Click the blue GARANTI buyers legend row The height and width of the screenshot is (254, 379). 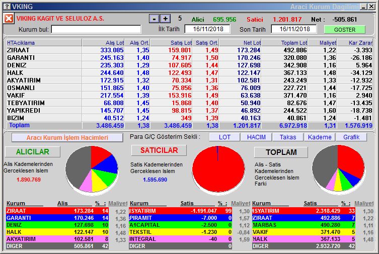pos(57,218)
